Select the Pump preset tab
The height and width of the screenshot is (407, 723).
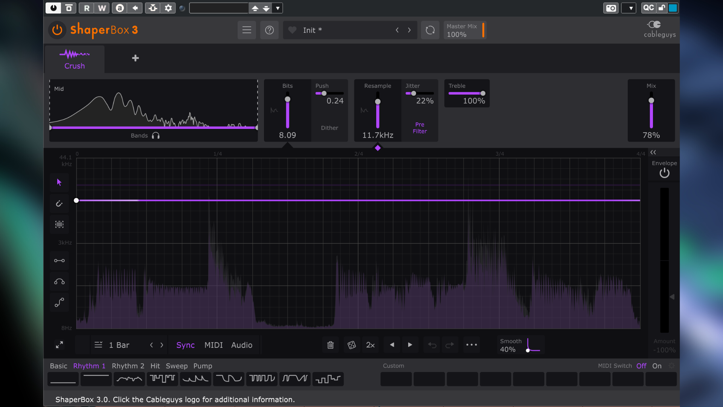click(x=203, y=366)
